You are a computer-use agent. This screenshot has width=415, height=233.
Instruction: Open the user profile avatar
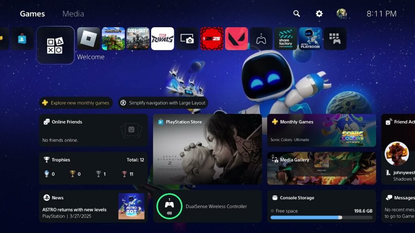[342, 13]
